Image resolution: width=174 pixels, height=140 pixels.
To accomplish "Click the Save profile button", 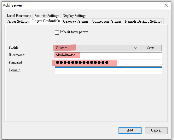I will pyautogui.click(x=150, y=48).
